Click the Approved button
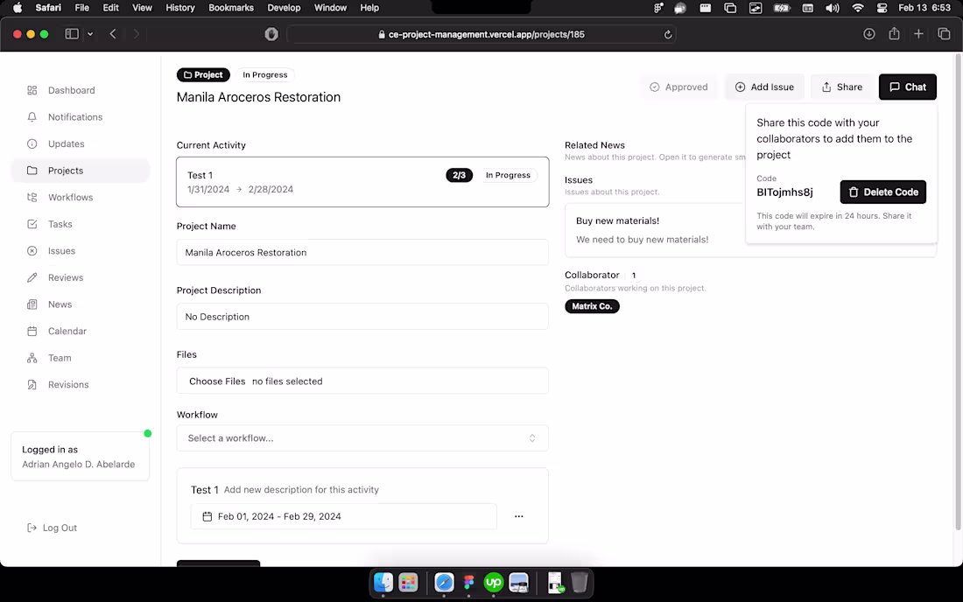 (678, 87)
